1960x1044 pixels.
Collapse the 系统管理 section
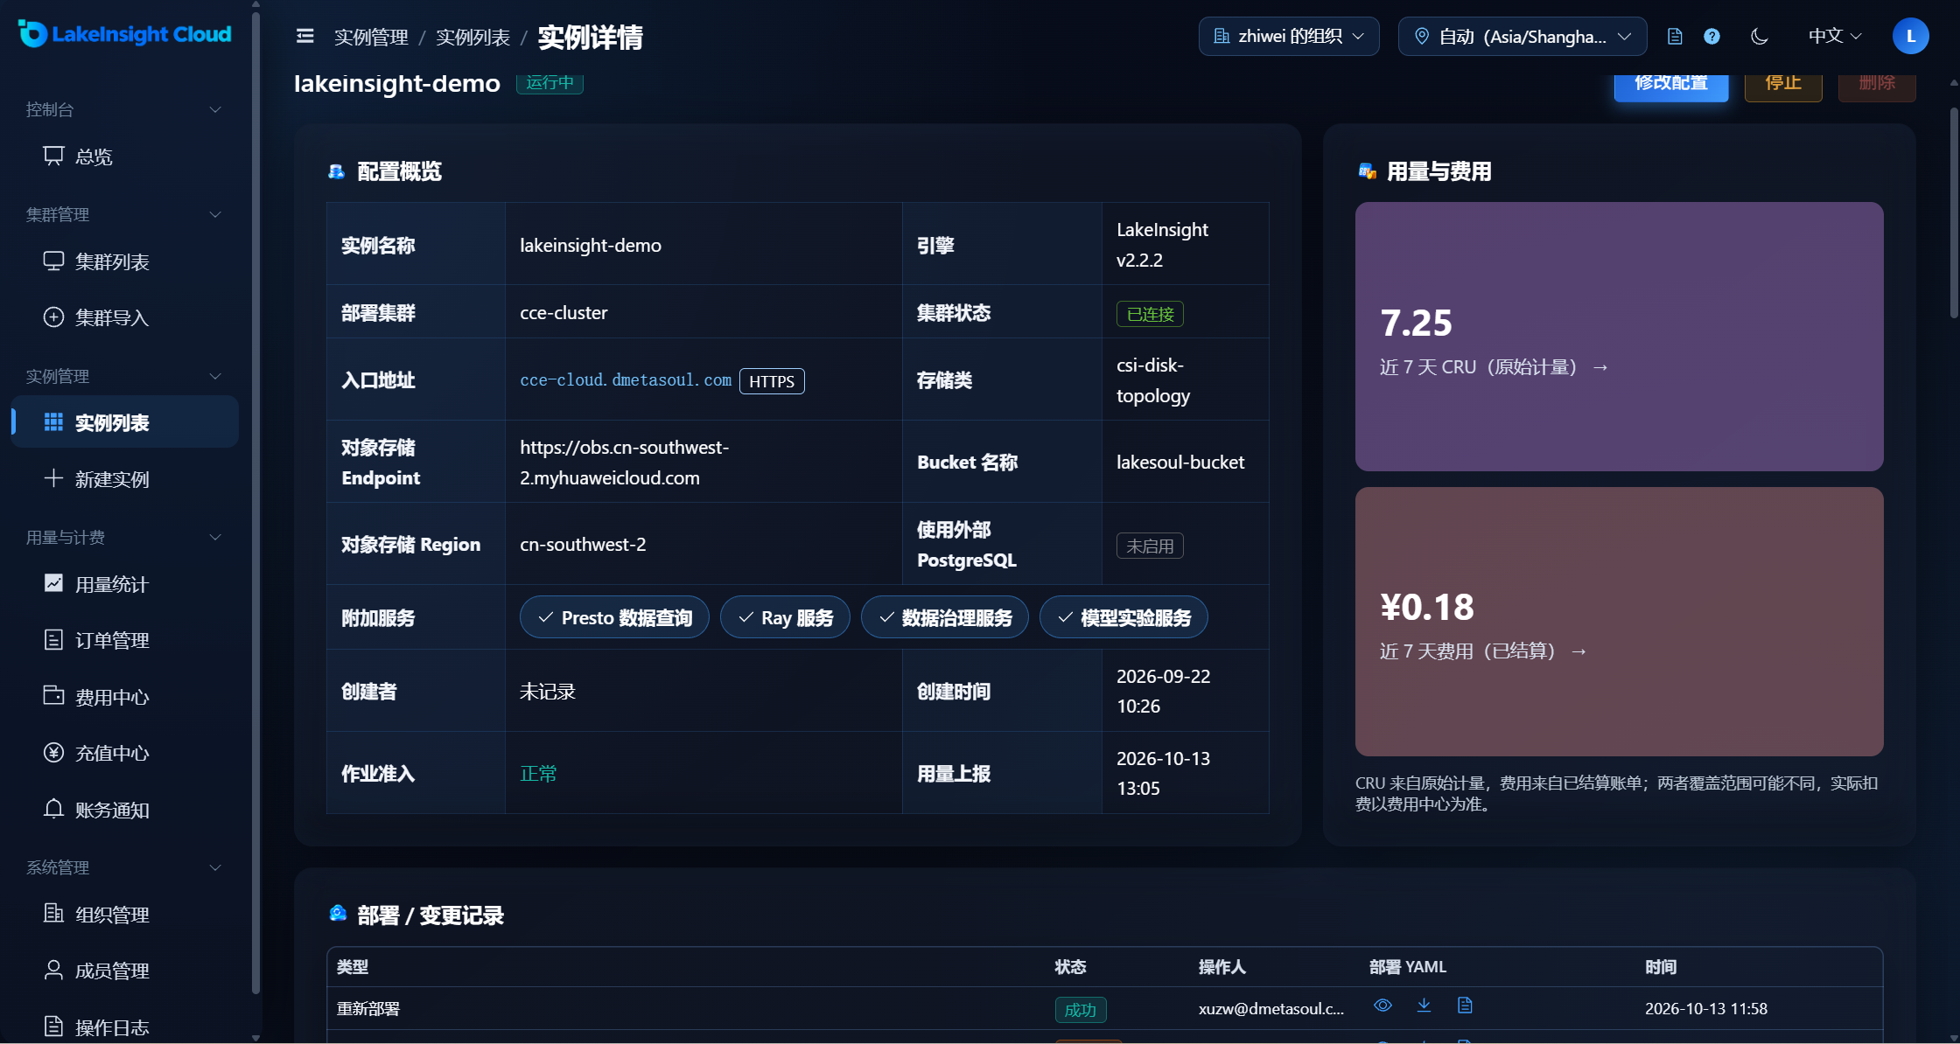(x=124, y=867)
